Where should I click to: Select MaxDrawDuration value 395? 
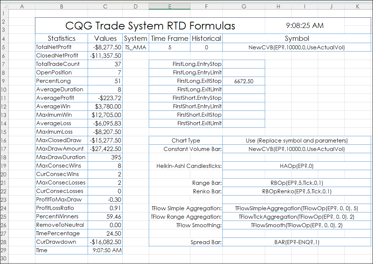coord(105,158)
